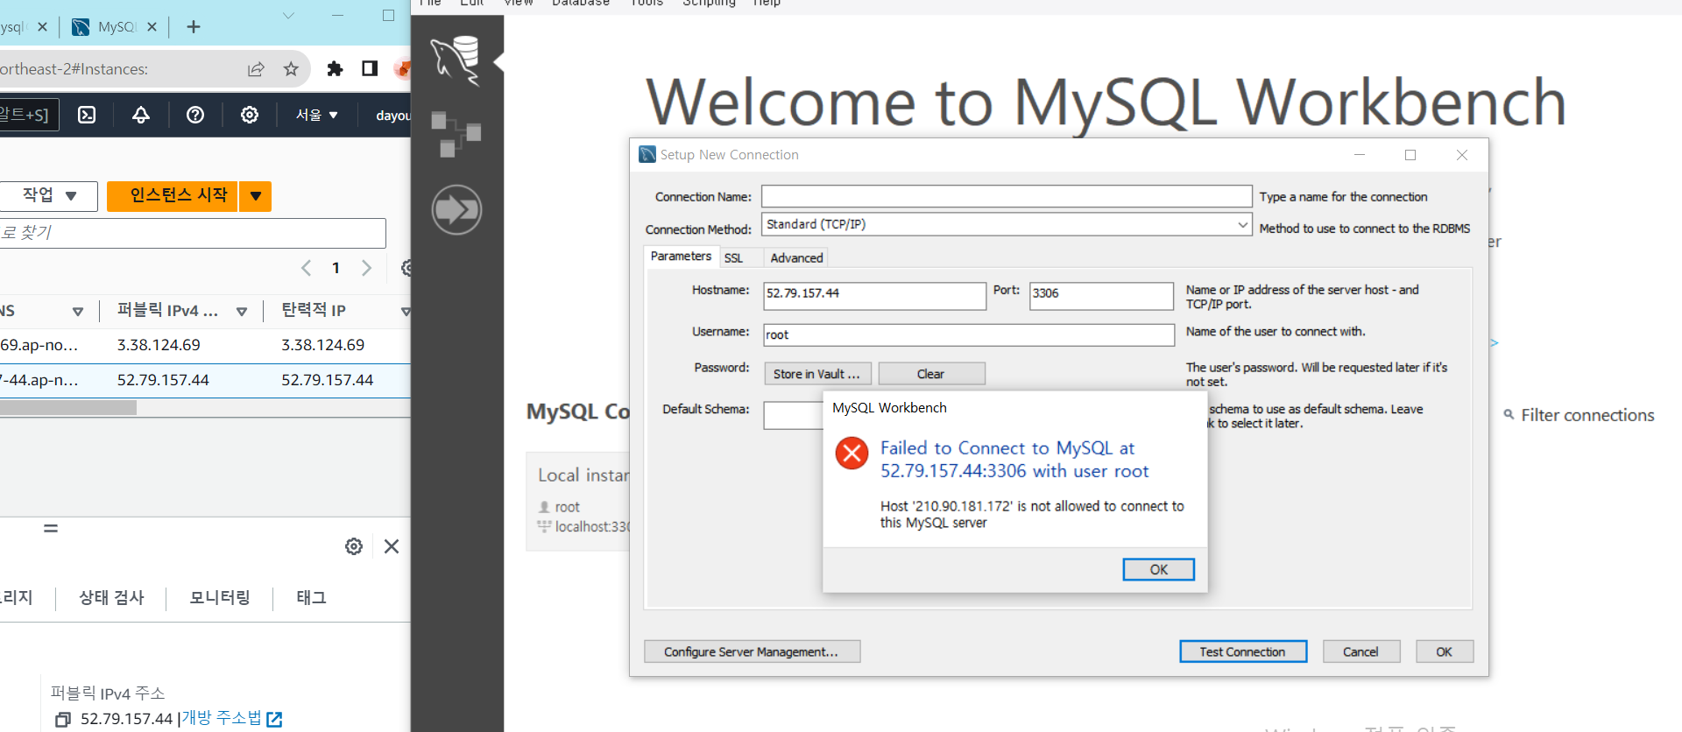The image size is (1682, 732).
Task: Click the Filter connections search icon
Action: [x=1509, y=415]
